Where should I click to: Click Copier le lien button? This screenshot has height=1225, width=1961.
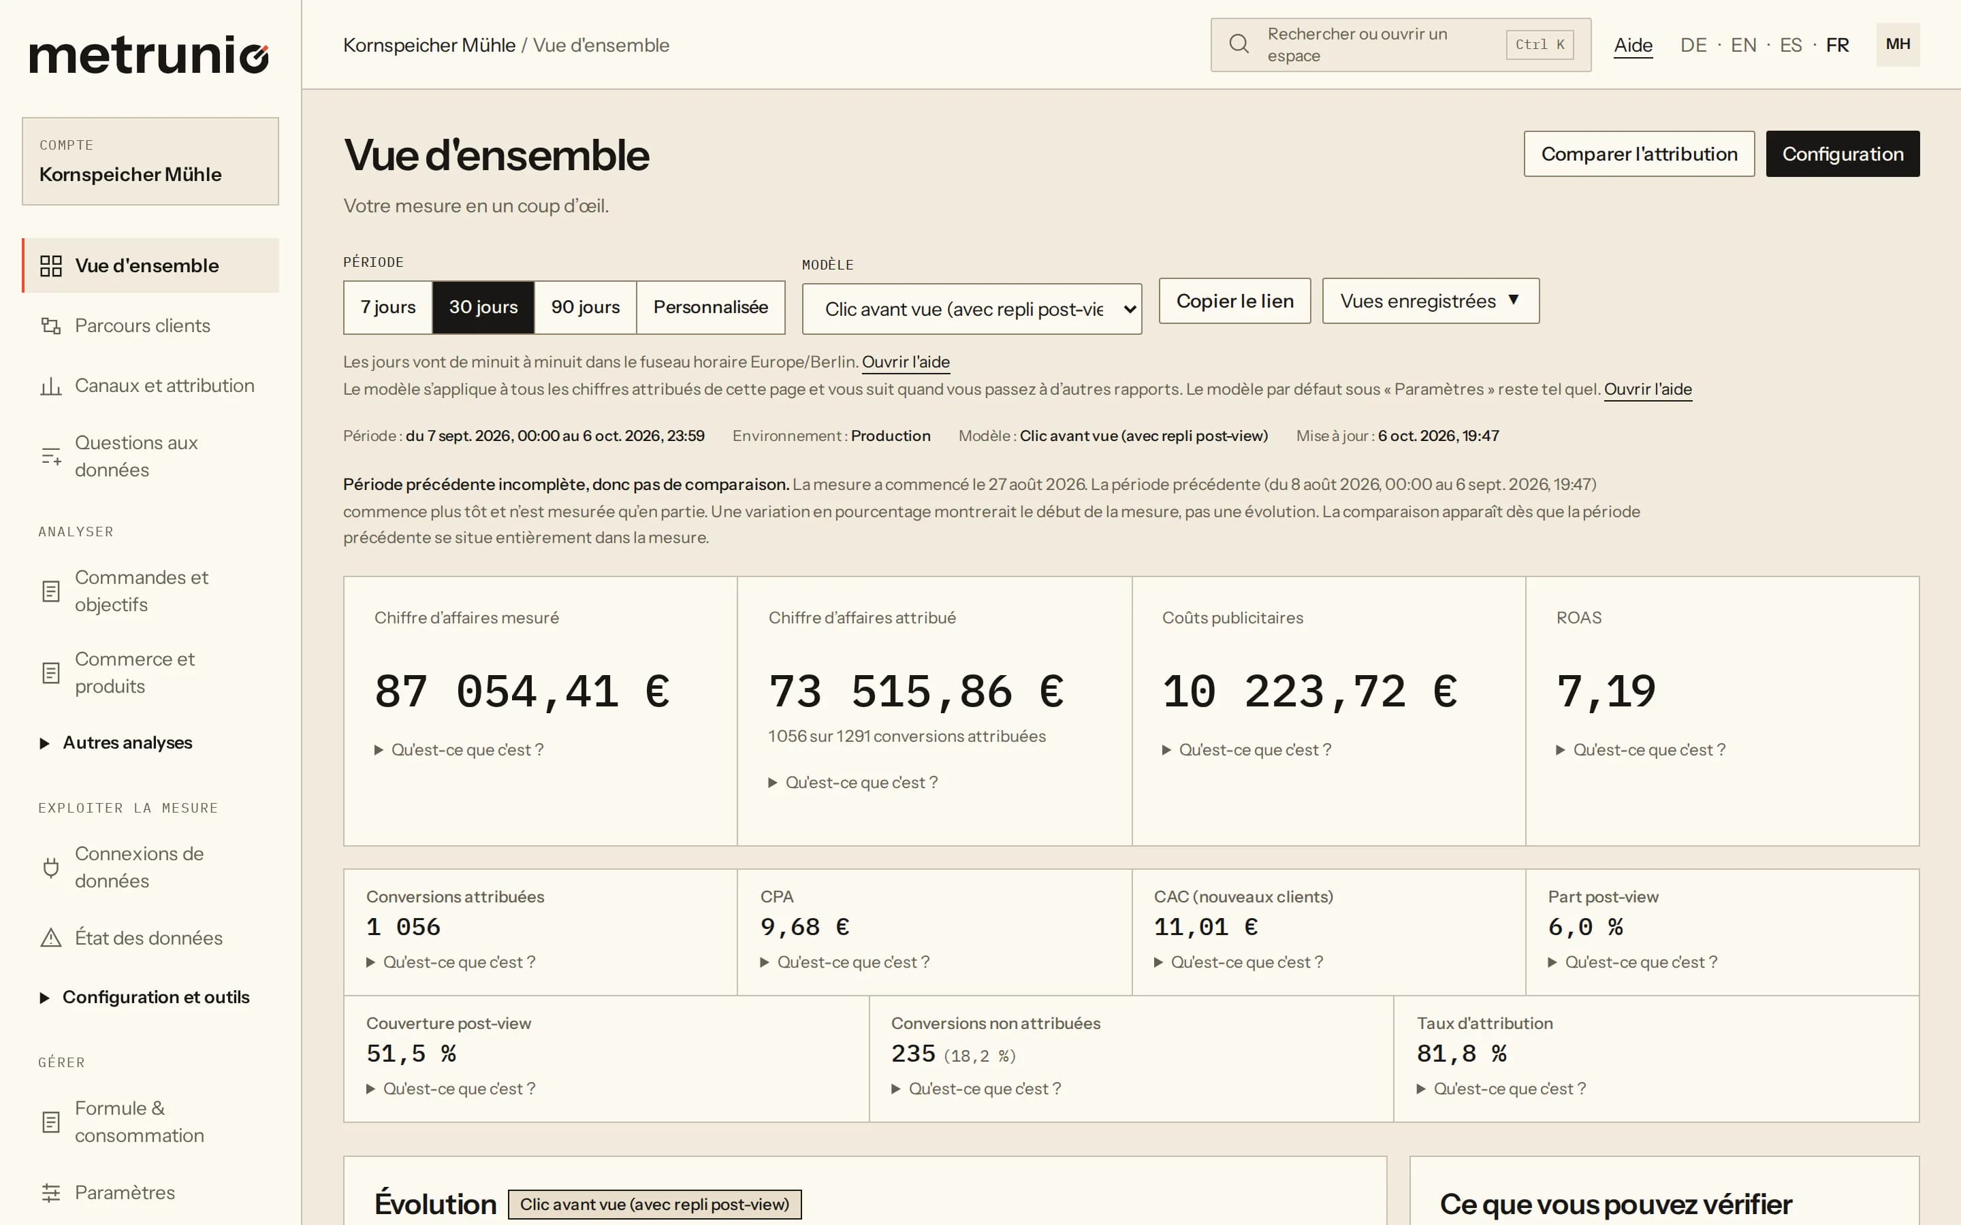point(1234,301)
